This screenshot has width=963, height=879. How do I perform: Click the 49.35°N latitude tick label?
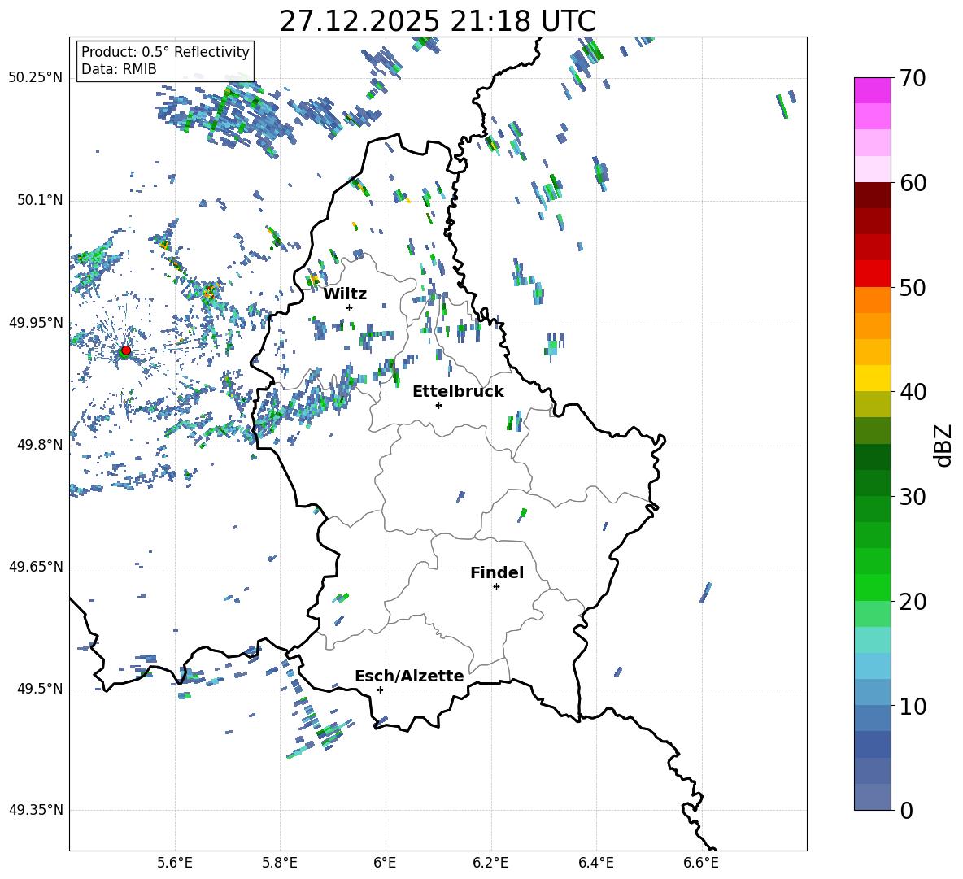tap(36, 810)
